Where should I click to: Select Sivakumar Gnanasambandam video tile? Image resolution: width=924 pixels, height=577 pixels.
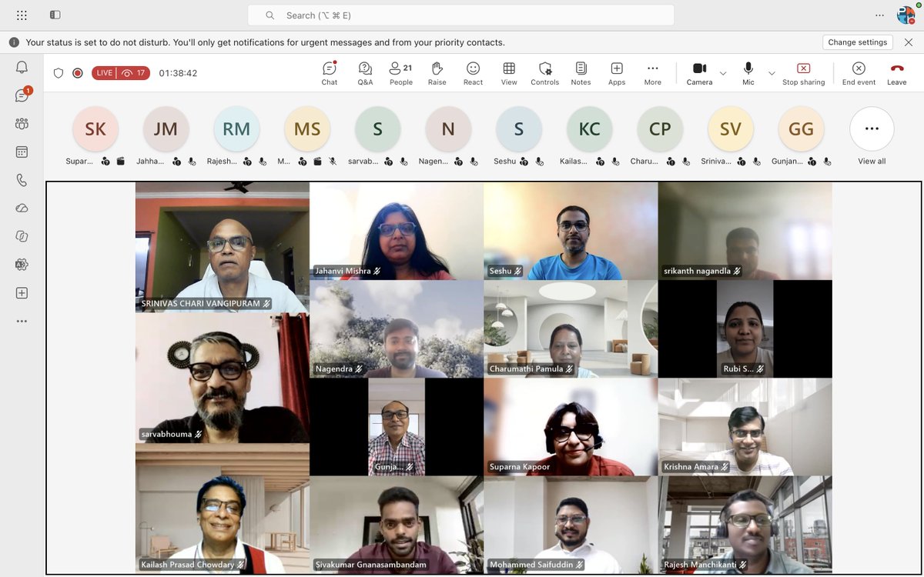click(397, 524)
